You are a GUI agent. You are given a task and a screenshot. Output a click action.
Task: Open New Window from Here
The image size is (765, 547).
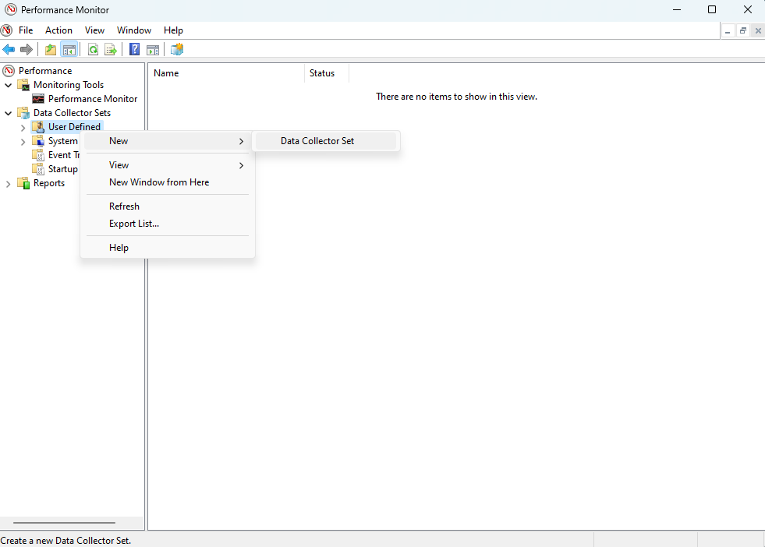(x=159, y=182)
